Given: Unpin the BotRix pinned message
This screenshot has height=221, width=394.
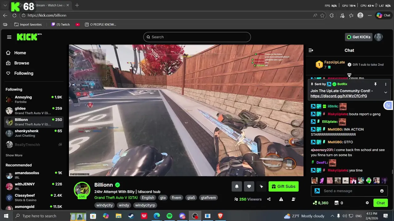Looking at the screenshot, I should [376, 84].
